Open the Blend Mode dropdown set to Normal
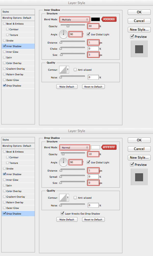This screenshot has width=153, height=256. pos(75,147)
